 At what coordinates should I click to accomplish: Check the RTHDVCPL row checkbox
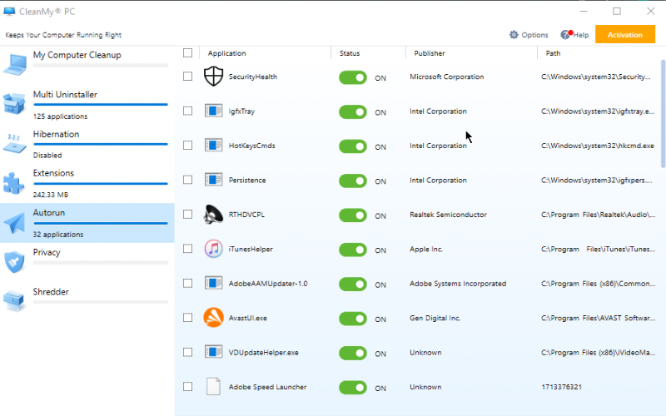tap(188, 214)
